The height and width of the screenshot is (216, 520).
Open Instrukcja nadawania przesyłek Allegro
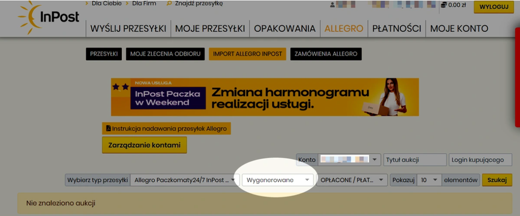click(166, 128)
